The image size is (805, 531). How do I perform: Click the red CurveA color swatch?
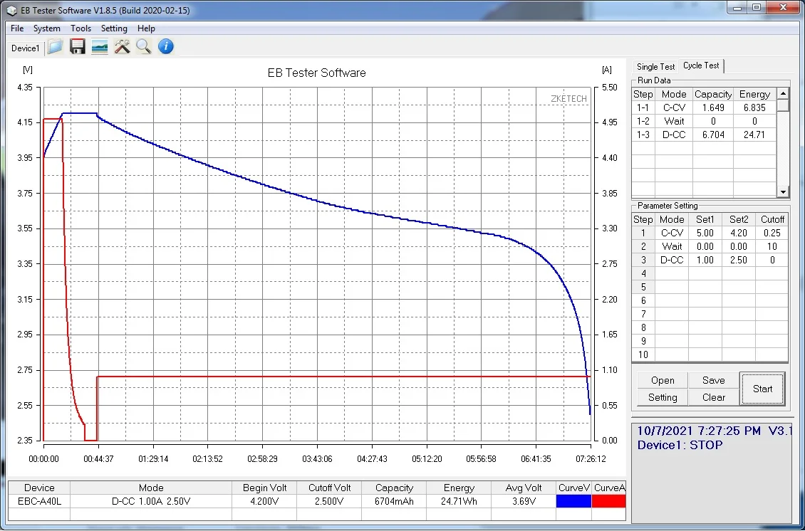(x=609, y=501)
